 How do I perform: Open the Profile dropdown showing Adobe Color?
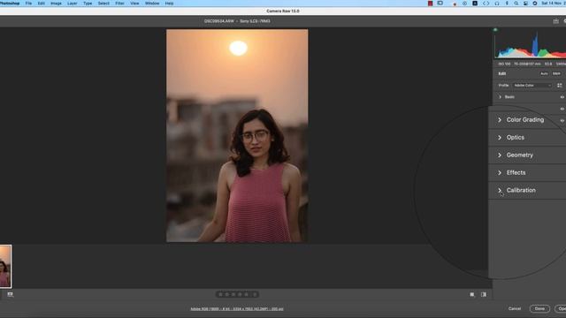532,86
